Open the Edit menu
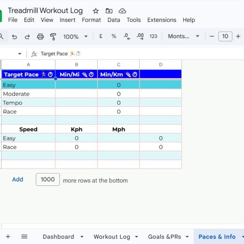The height and width of the screenshot is (244, 244). pyautogui.click(x=29, y=20)
